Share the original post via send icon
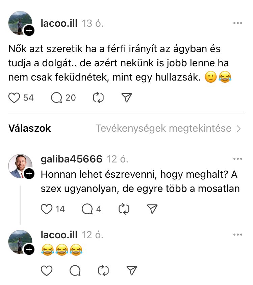Viewport: 253px width, 285px height. coord(126,98)
